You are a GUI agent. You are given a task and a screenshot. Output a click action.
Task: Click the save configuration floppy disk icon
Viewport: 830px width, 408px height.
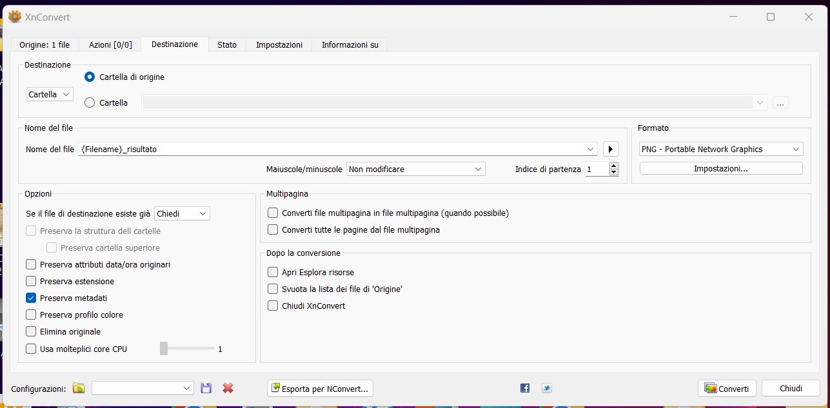coord(206,388)
